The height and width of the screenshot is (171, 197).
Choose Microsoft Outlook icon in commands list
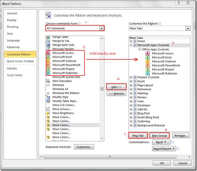(x=48, y=61)
